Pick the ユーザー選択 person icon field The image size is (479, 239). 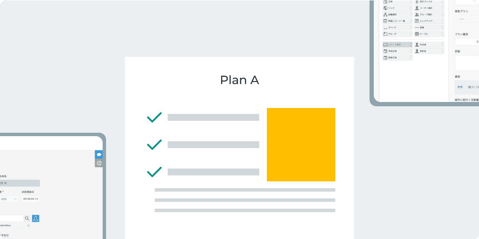click(x=417, y=8)
